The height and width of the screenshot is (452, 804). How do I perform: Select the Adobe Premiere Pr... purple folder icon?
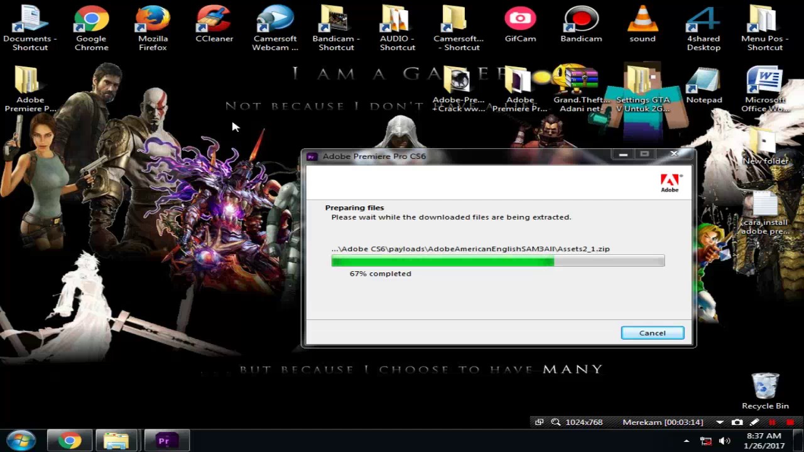click(520, 89)
